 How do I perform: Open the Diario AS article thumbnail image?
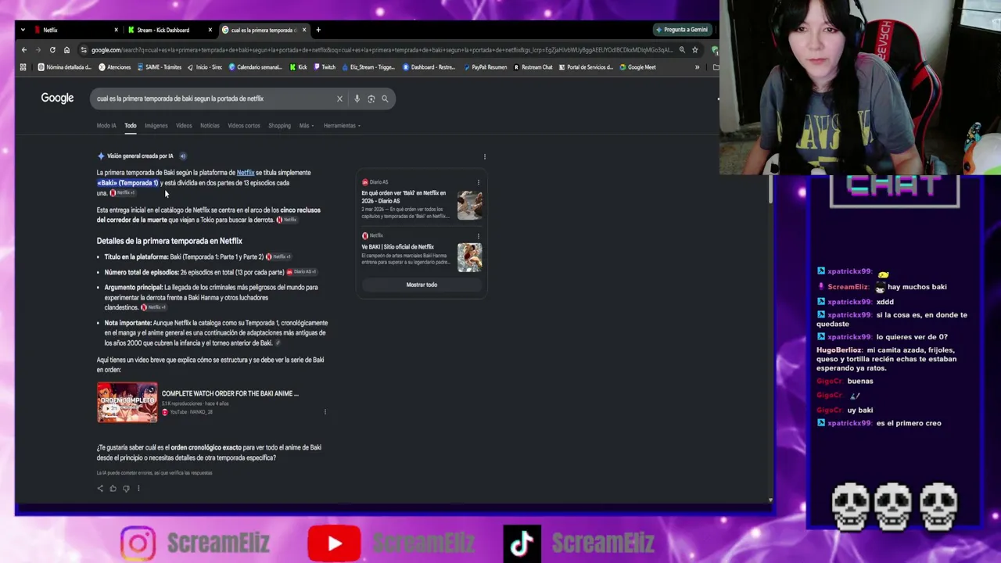pyautogui.click(x=470, y=205)
